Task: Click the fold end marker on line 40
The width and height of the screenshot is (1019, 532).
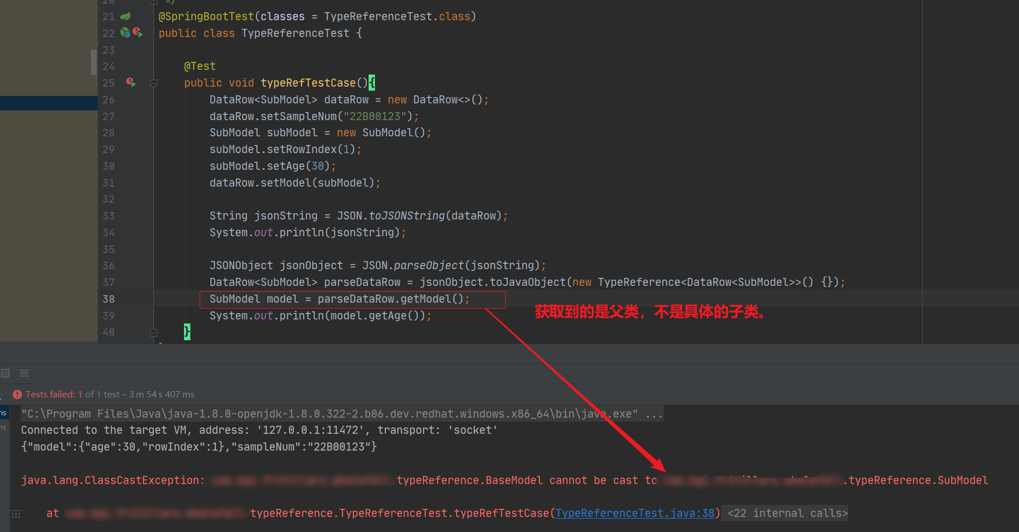Action: [x=153, y=332]
